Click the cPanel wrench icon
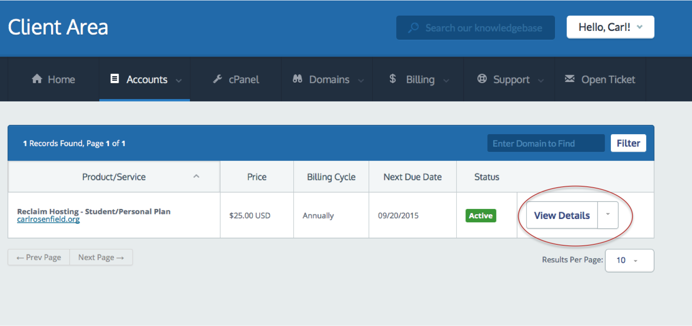Screen dimensions: 692x326 click(x=217, y=79)
